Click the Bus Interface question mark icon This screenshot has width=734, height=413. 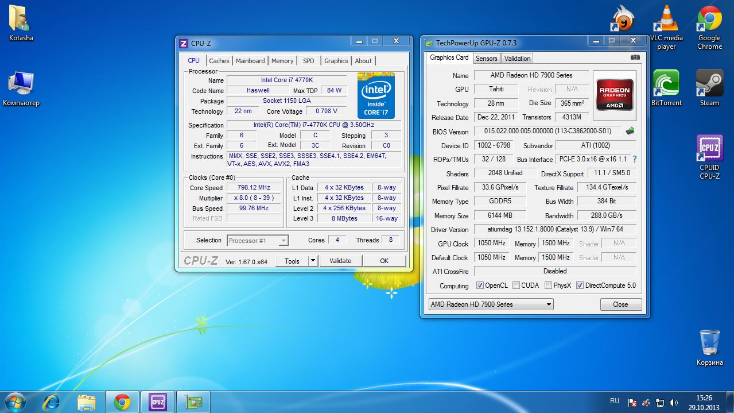pos(635,160)
